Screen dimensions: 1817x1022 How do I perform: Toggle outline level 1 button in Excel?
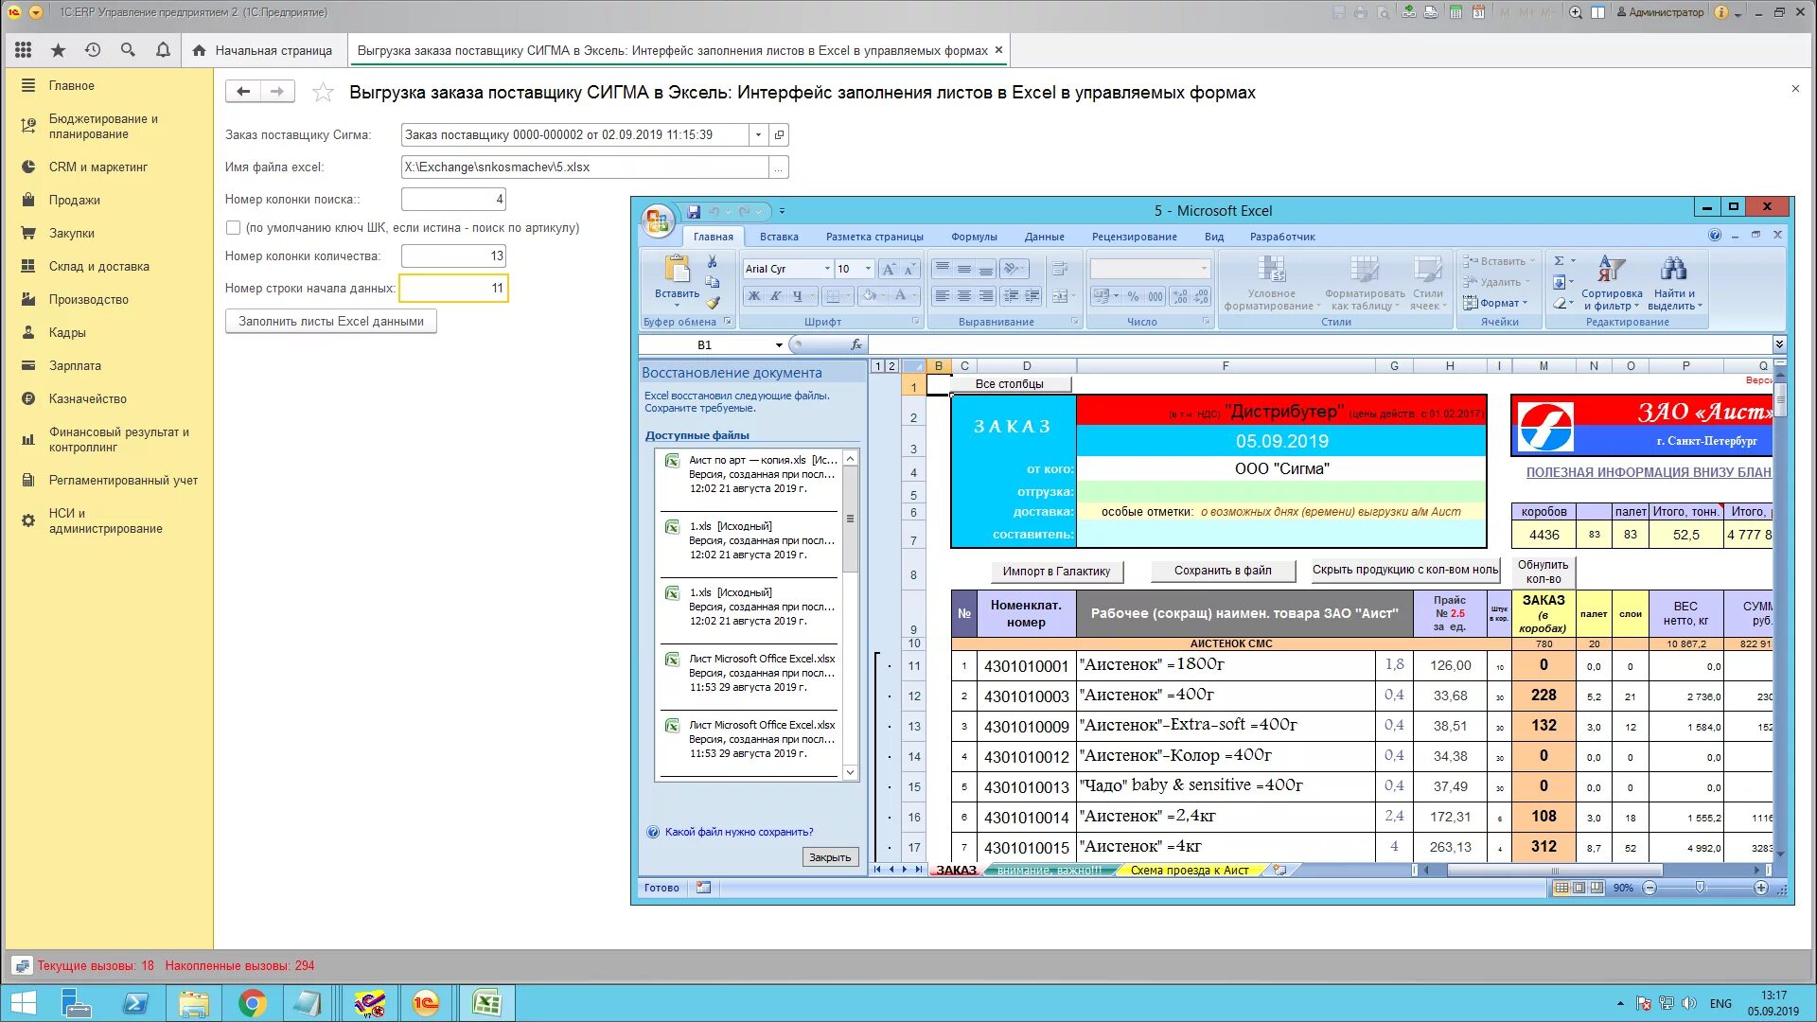tap(878, 366)
